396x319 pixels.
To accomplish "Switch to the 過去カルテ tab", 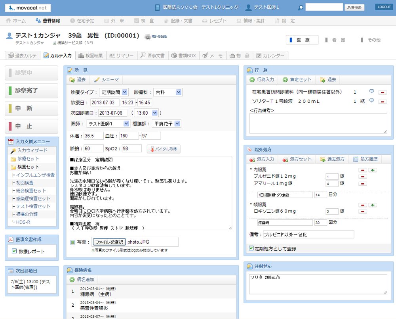I will click(23, 56).
